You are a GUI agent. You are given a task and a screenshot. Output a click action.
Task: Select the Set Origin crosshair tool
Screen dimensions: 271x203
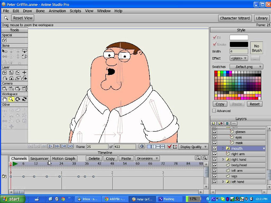click(24, 73)
